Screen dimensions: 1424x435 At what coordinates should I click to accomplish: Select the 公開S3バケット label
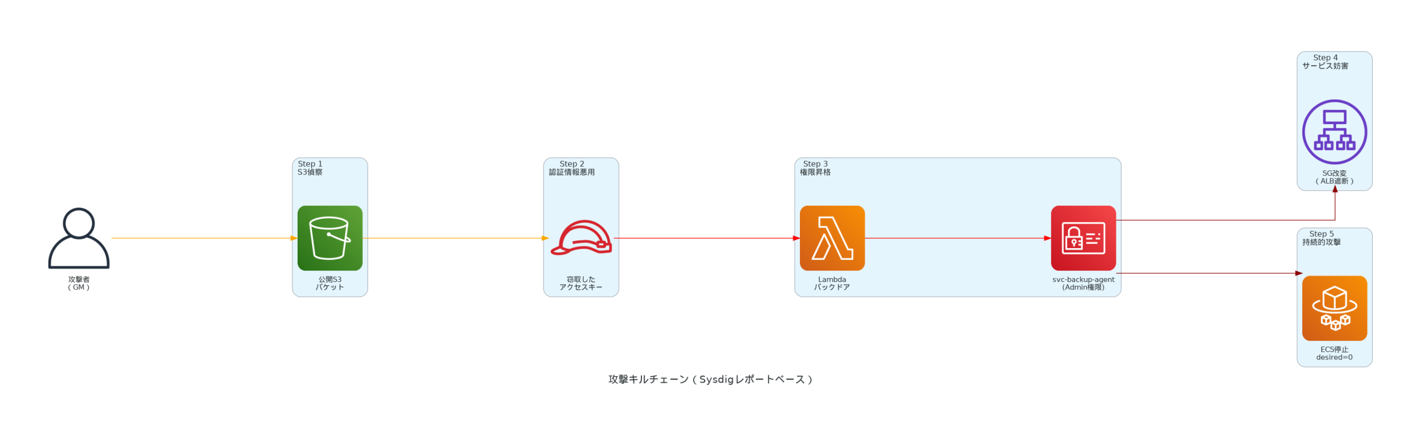[x=330, y=283]
